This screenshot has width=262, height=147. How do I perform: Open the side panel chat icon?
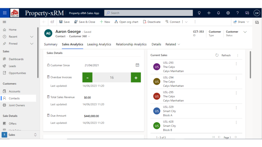(257, 22)
